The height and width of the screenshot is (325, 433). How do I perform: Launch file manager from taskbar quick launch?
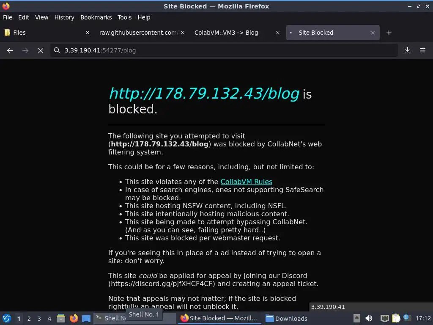click(x=61, y=318)
